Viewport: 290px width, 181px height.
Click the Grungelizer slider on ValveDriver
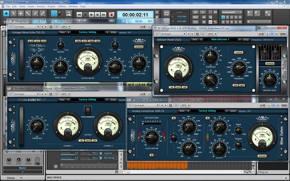tap(152, 124)
